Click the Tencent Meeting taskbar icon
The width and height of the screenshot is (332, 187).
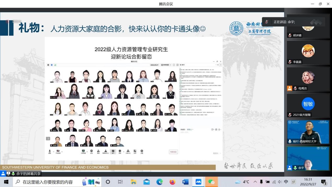[x=198, y=182]
